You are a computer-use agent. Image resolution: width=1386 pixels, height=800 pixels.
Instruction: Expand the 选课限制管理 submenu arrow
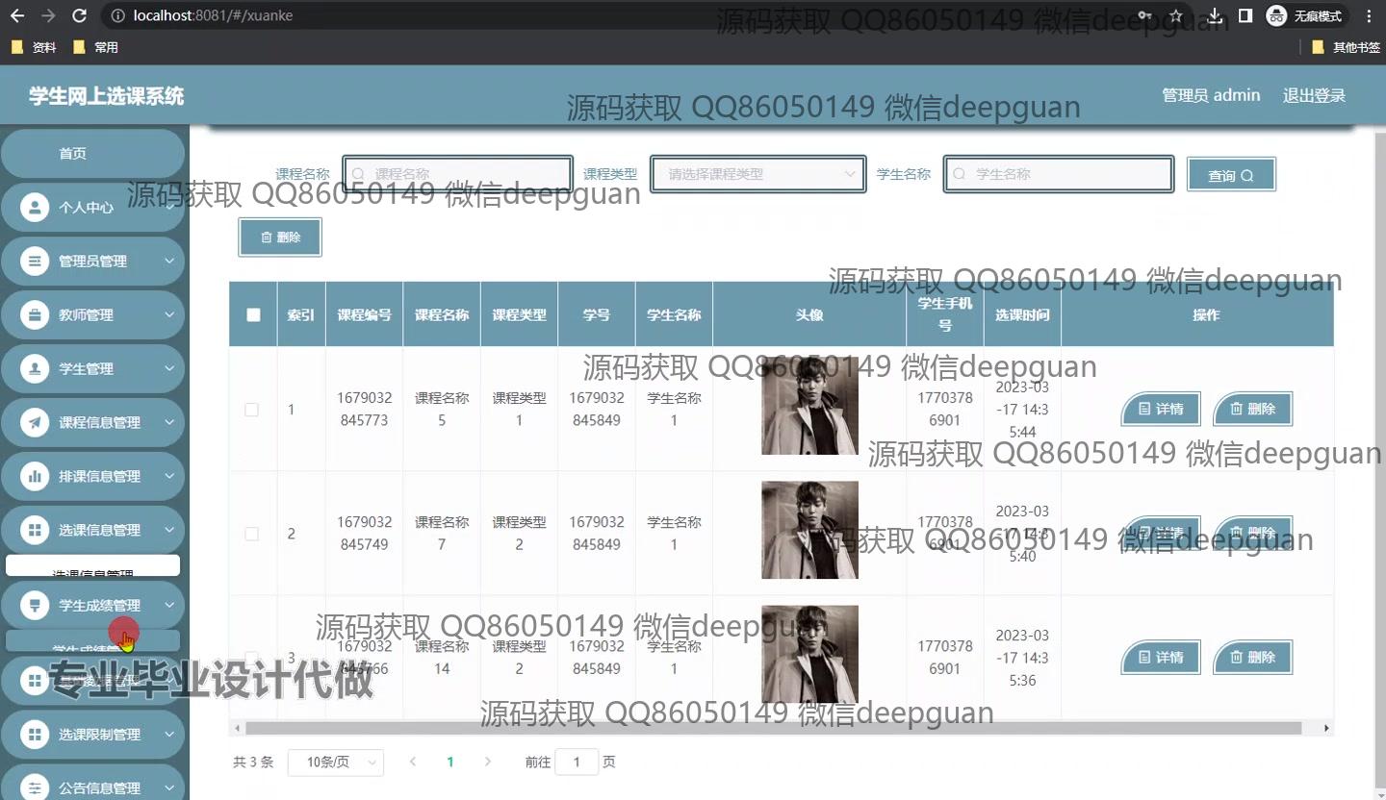point(169,735)
